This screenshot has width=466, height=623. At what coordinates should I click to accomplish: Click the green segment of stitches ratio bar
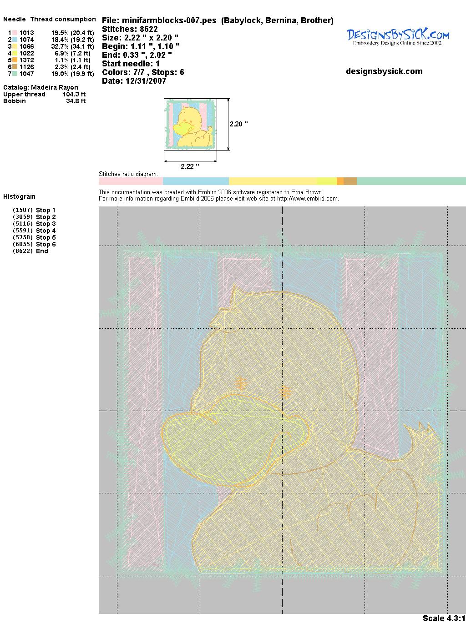click(411, 181)
